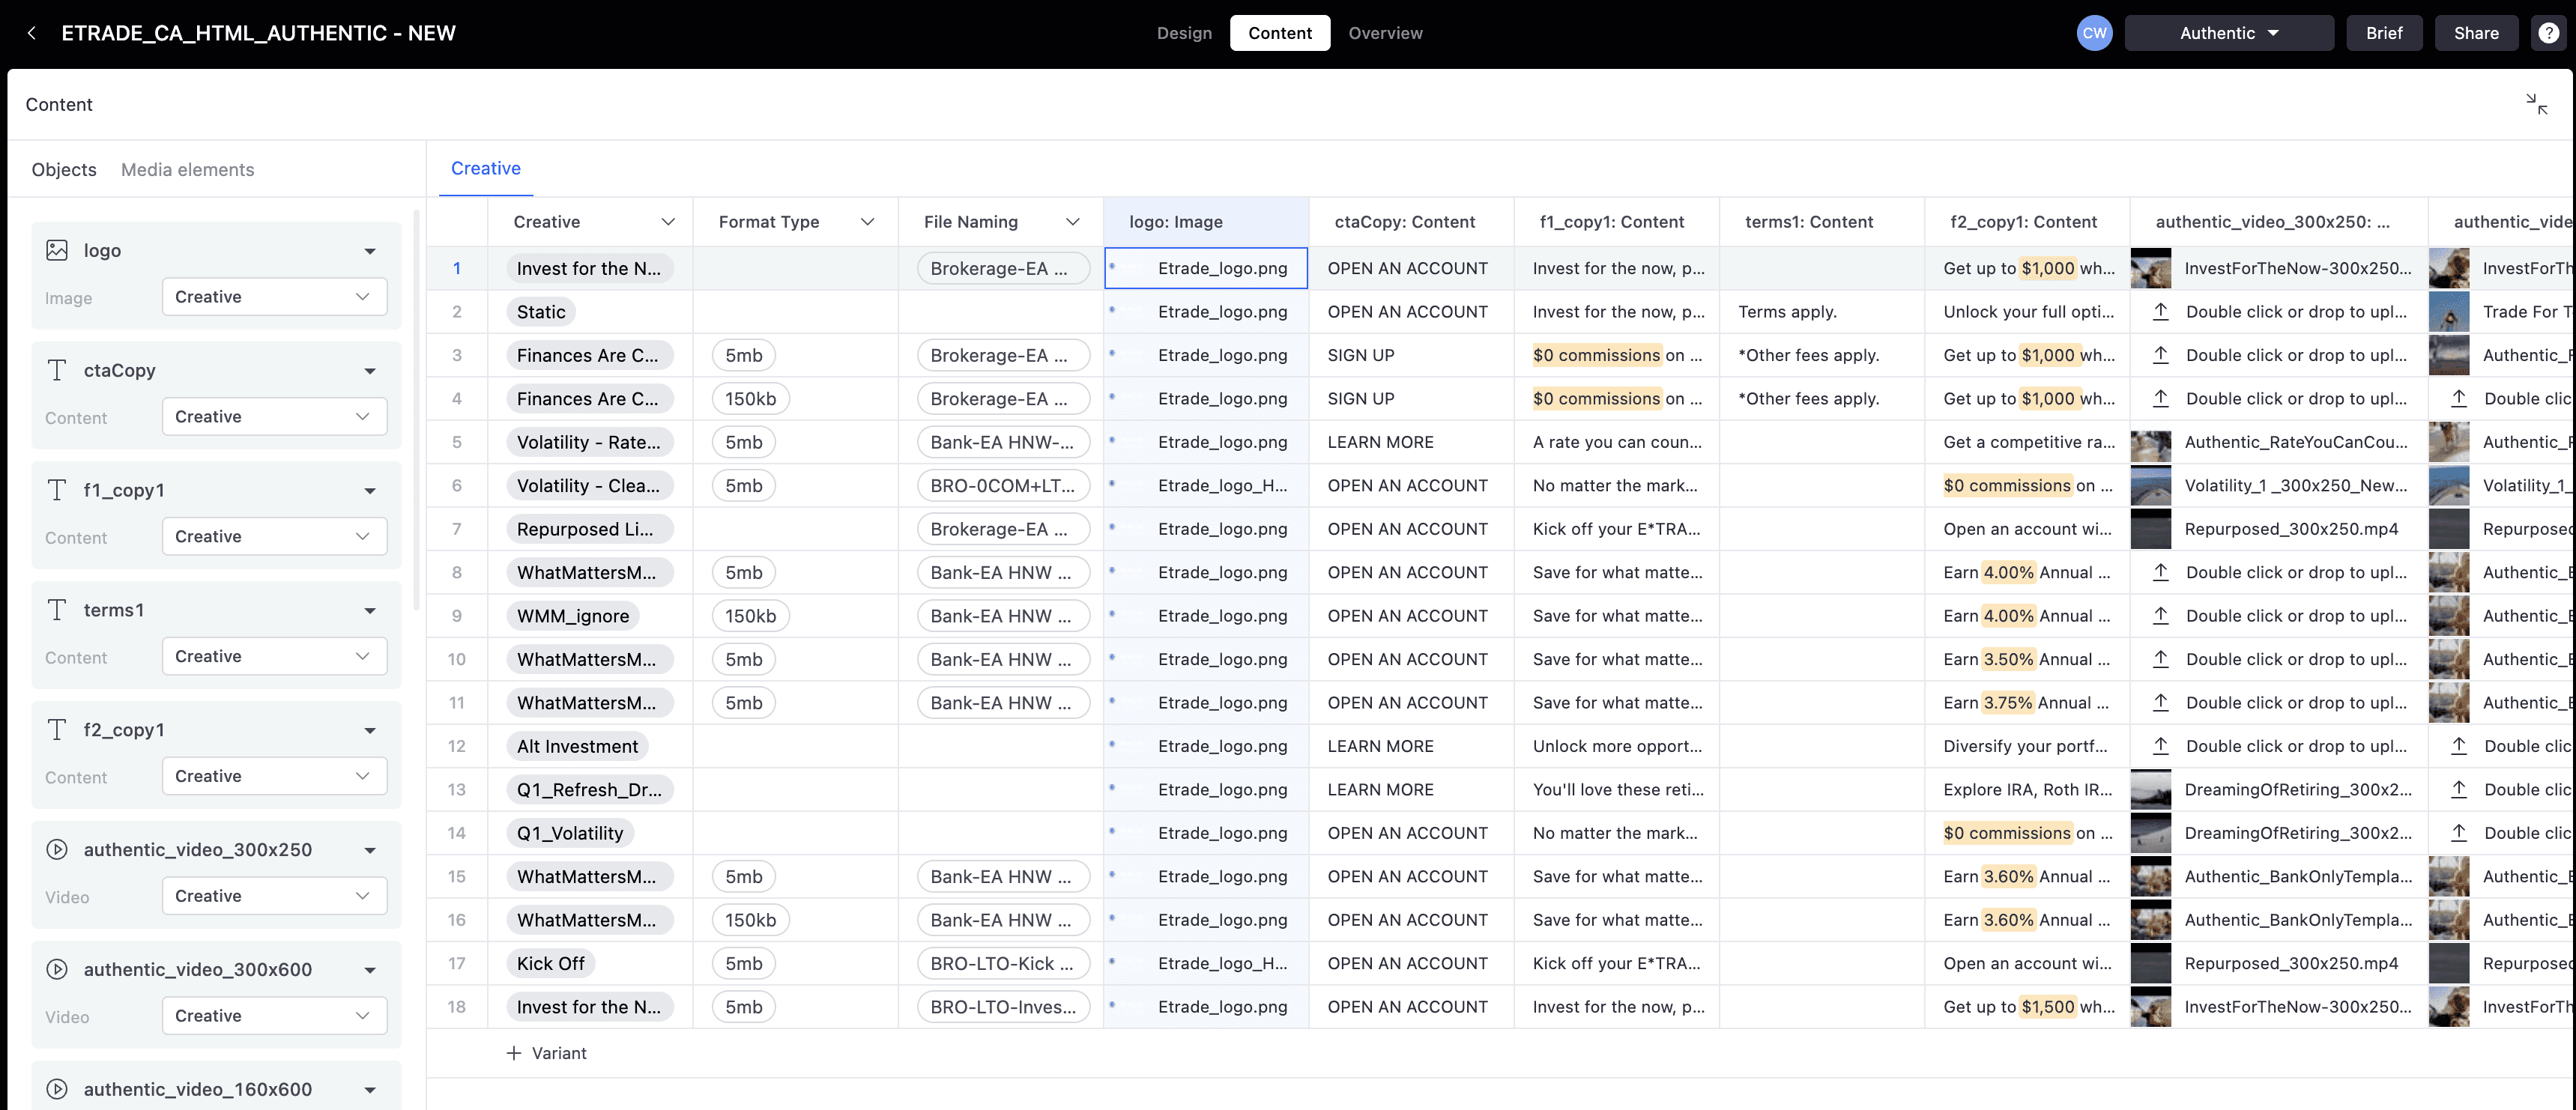Click the ctaCopy text type icon
The width and height of the screenshot is (2576, 1110).
pos(57,370)
